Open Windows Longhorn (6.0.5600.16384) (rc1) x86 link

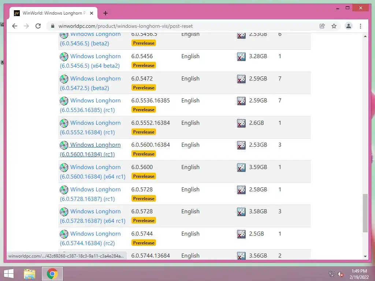click(x=90, y=149)
